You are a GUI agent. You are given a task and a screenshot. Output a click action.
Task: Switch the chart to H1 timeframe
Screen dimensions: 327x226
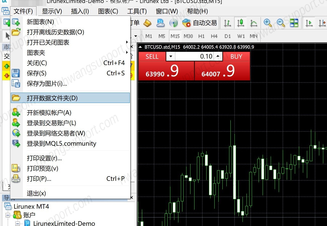click(x=201, y=36)
